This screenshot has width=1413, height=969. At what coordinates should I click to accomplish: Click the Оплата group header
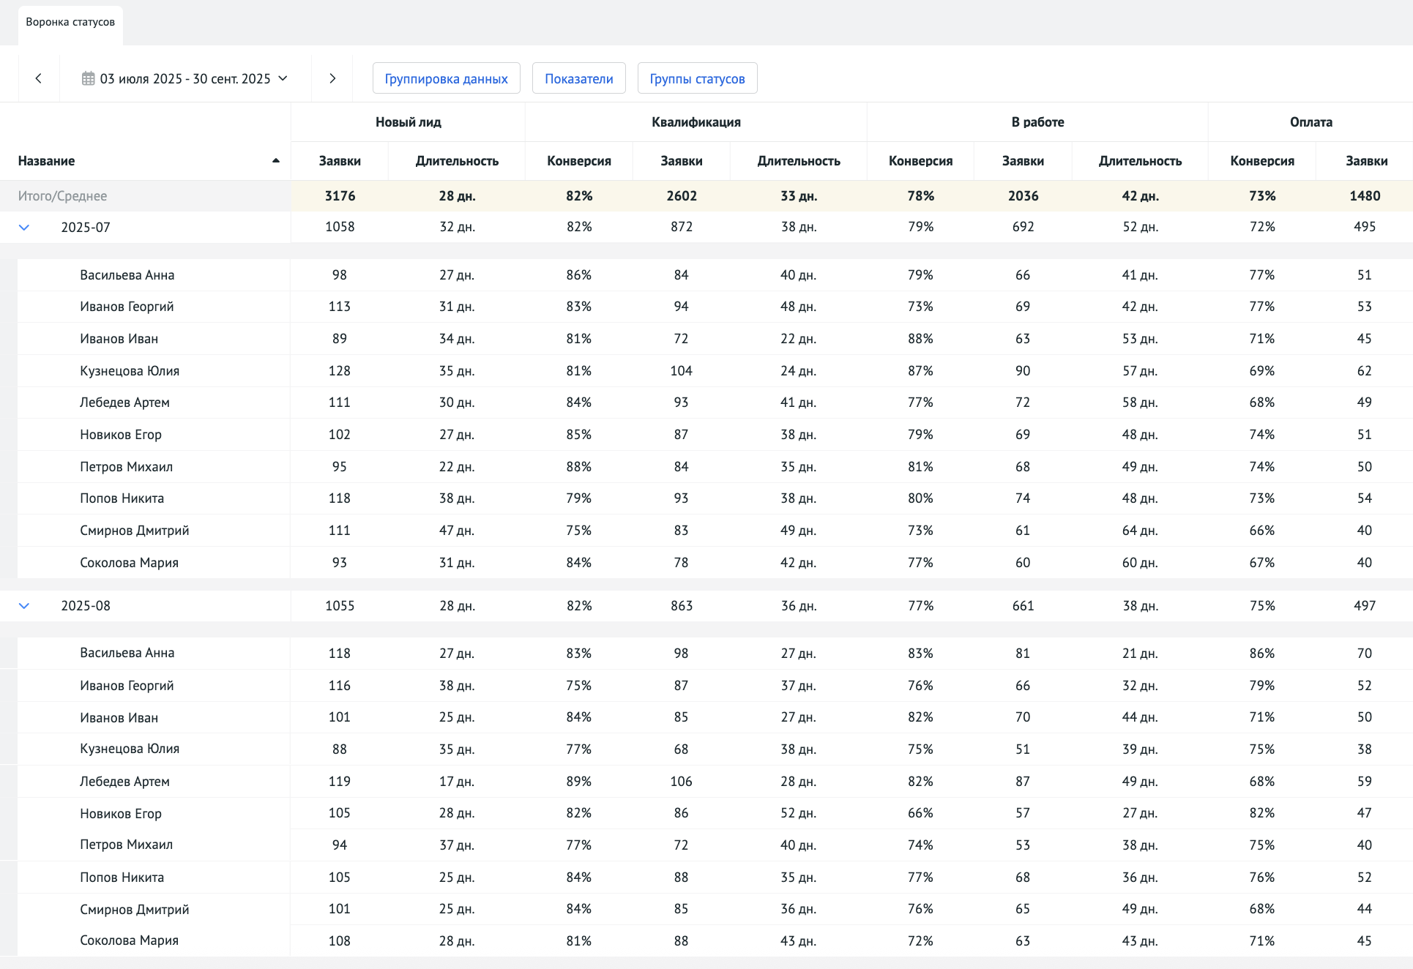click(x=1311, y=122)
